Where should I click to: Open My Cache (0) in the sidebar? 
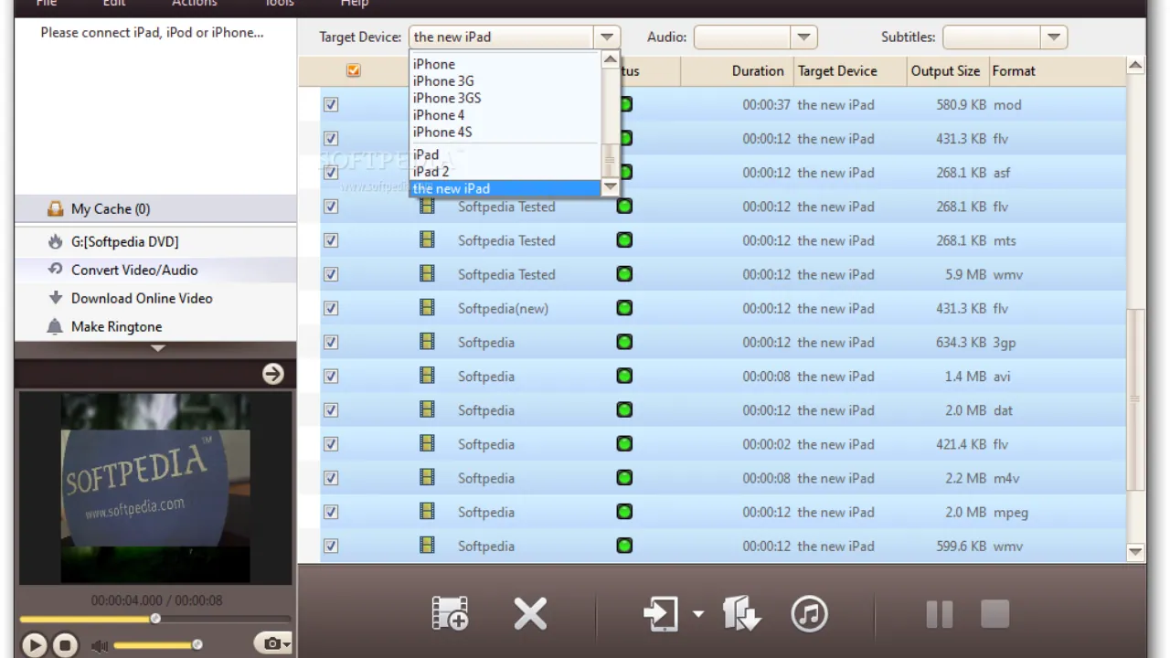pos(110,209)
